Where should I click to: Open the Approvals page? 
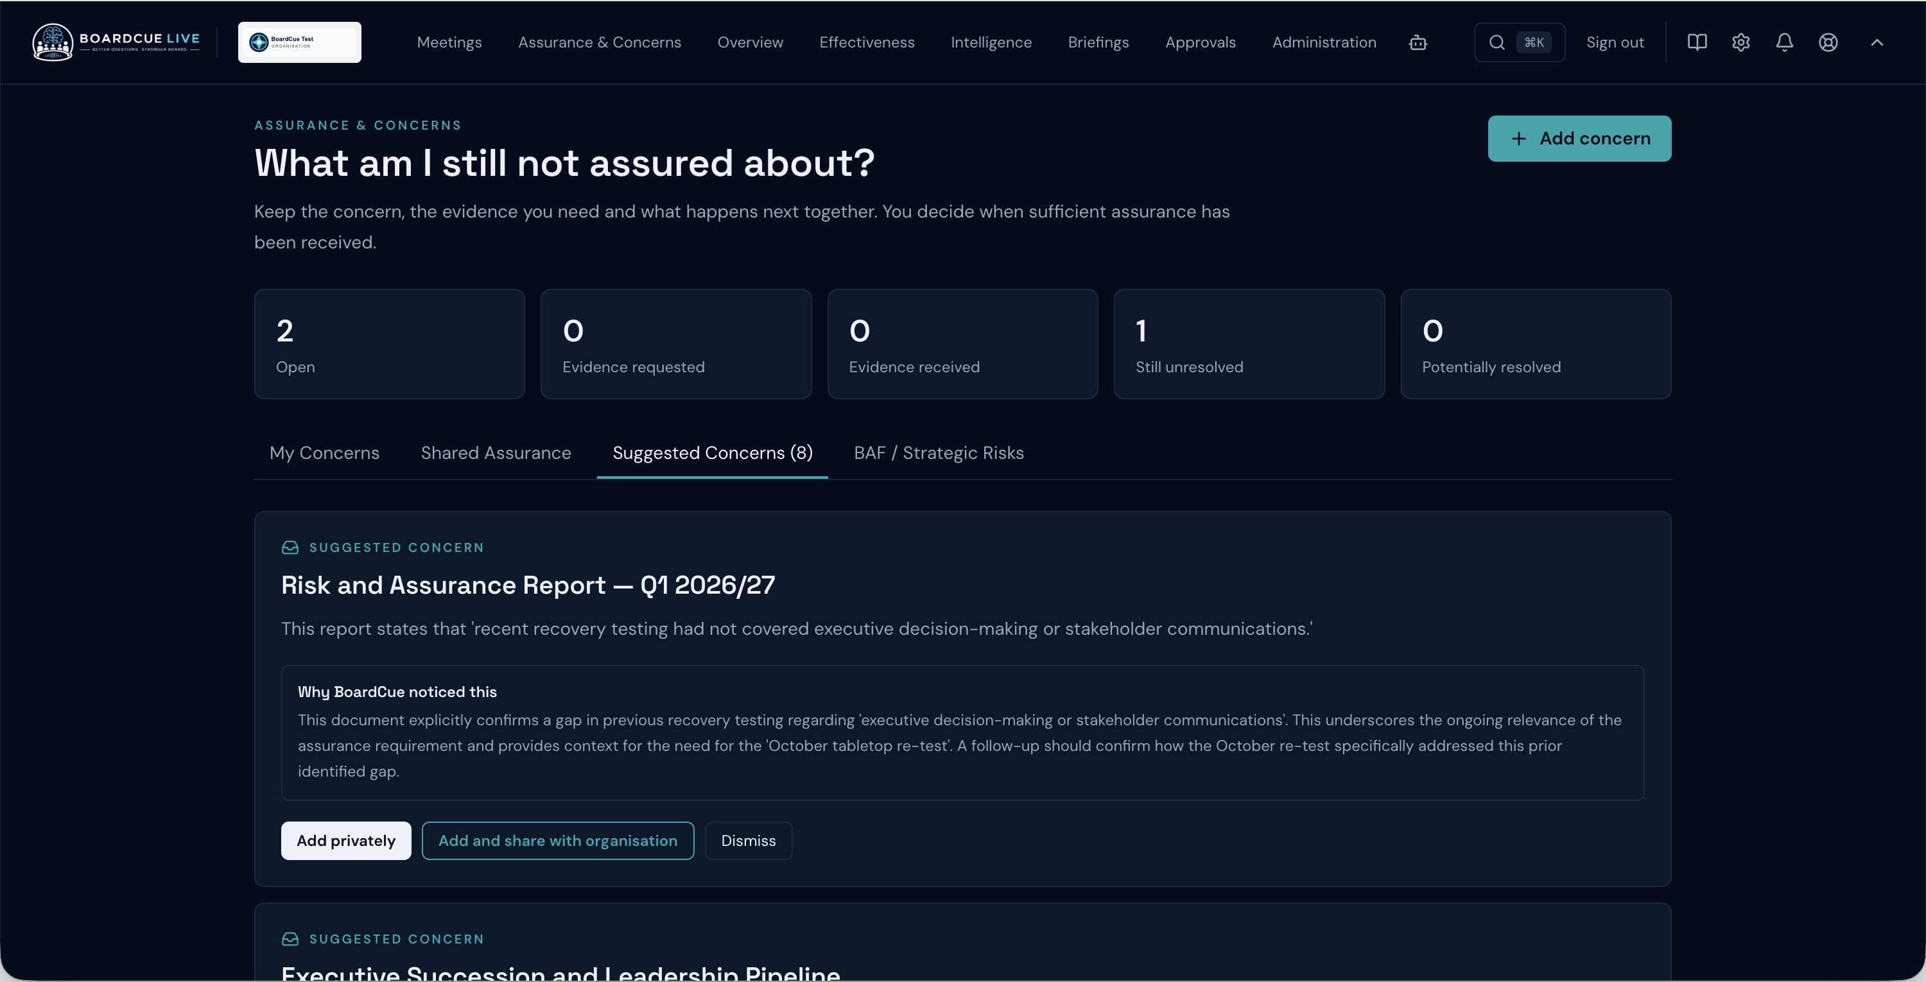tap(1200, 42)
